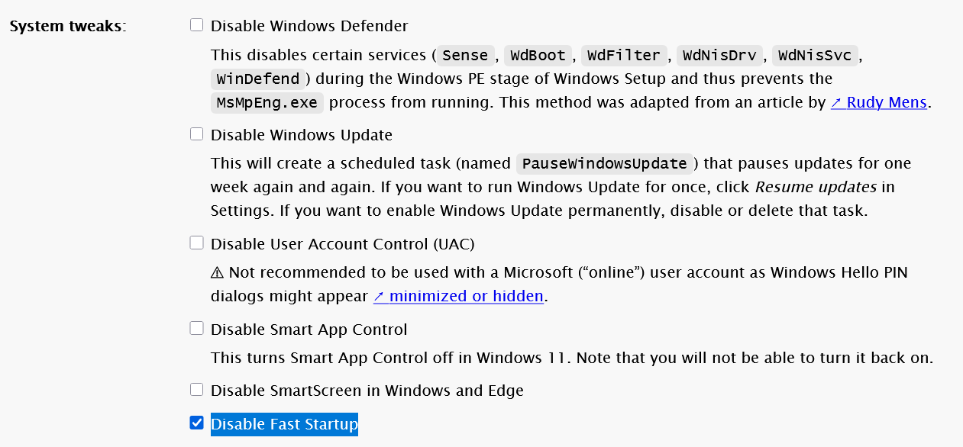Follow the "minimized or hidden" link

tap(458, 296)
